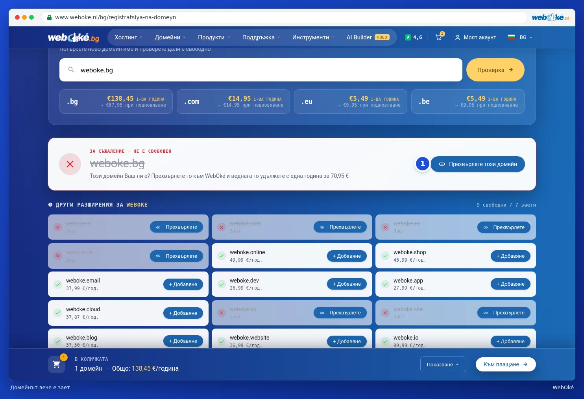Click the green check icon next to weboke.online
Screen dimensions: 584x399
pos(222,256)
